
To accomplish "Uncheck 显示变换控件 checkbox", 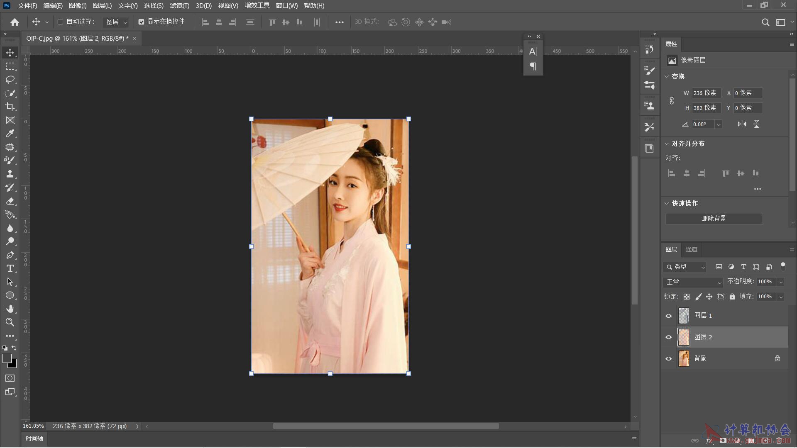I will click(141, 22).
